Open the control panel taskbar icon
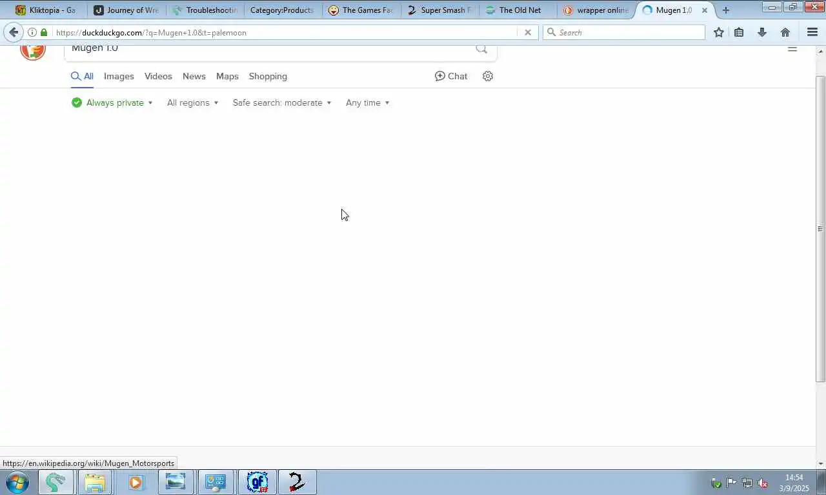The width and height of the screenshot is (826, 495). click(216, 482)
